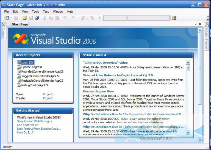Click the Project link next to Create
The image size is (211, 150).
click(49, 98)
